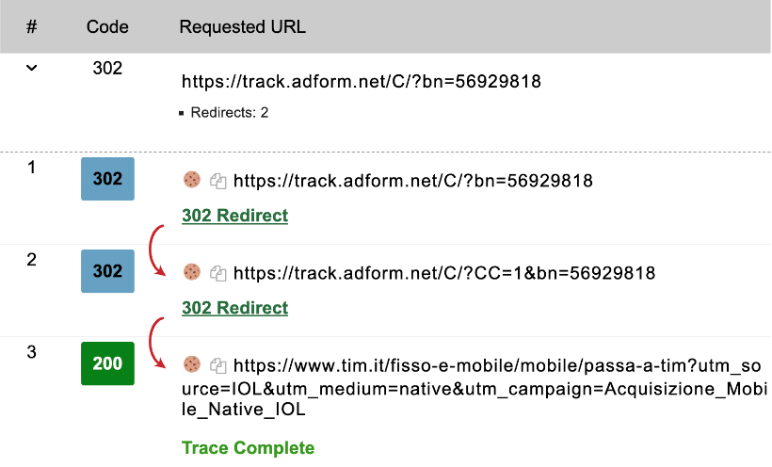
Task: Copy the step 1 URL with the copy icon
Action: [x=218, y=180]
